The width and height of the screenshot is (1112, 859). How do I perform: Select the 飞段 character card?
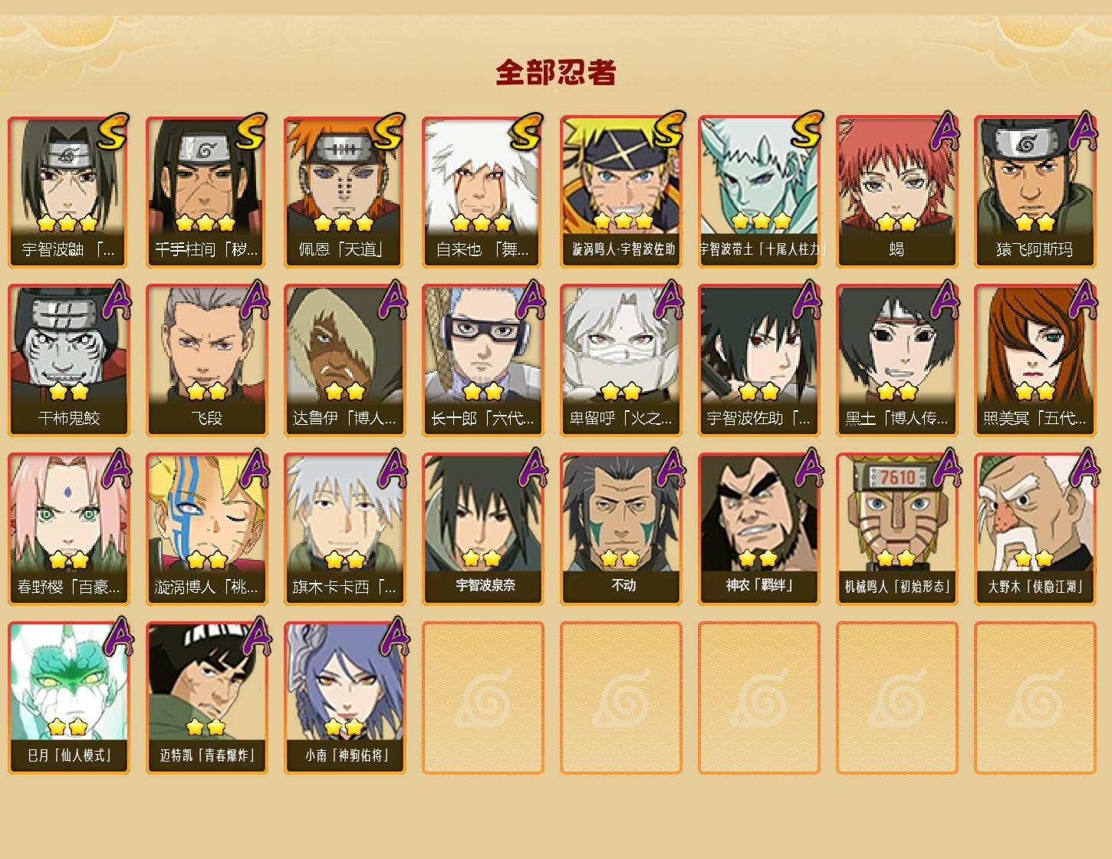click(x=206, y=360)
